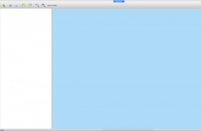The width and height of the screenshot is (201, 131).
Task: Click the green up-level arrow icon
Action: (4, 5)
